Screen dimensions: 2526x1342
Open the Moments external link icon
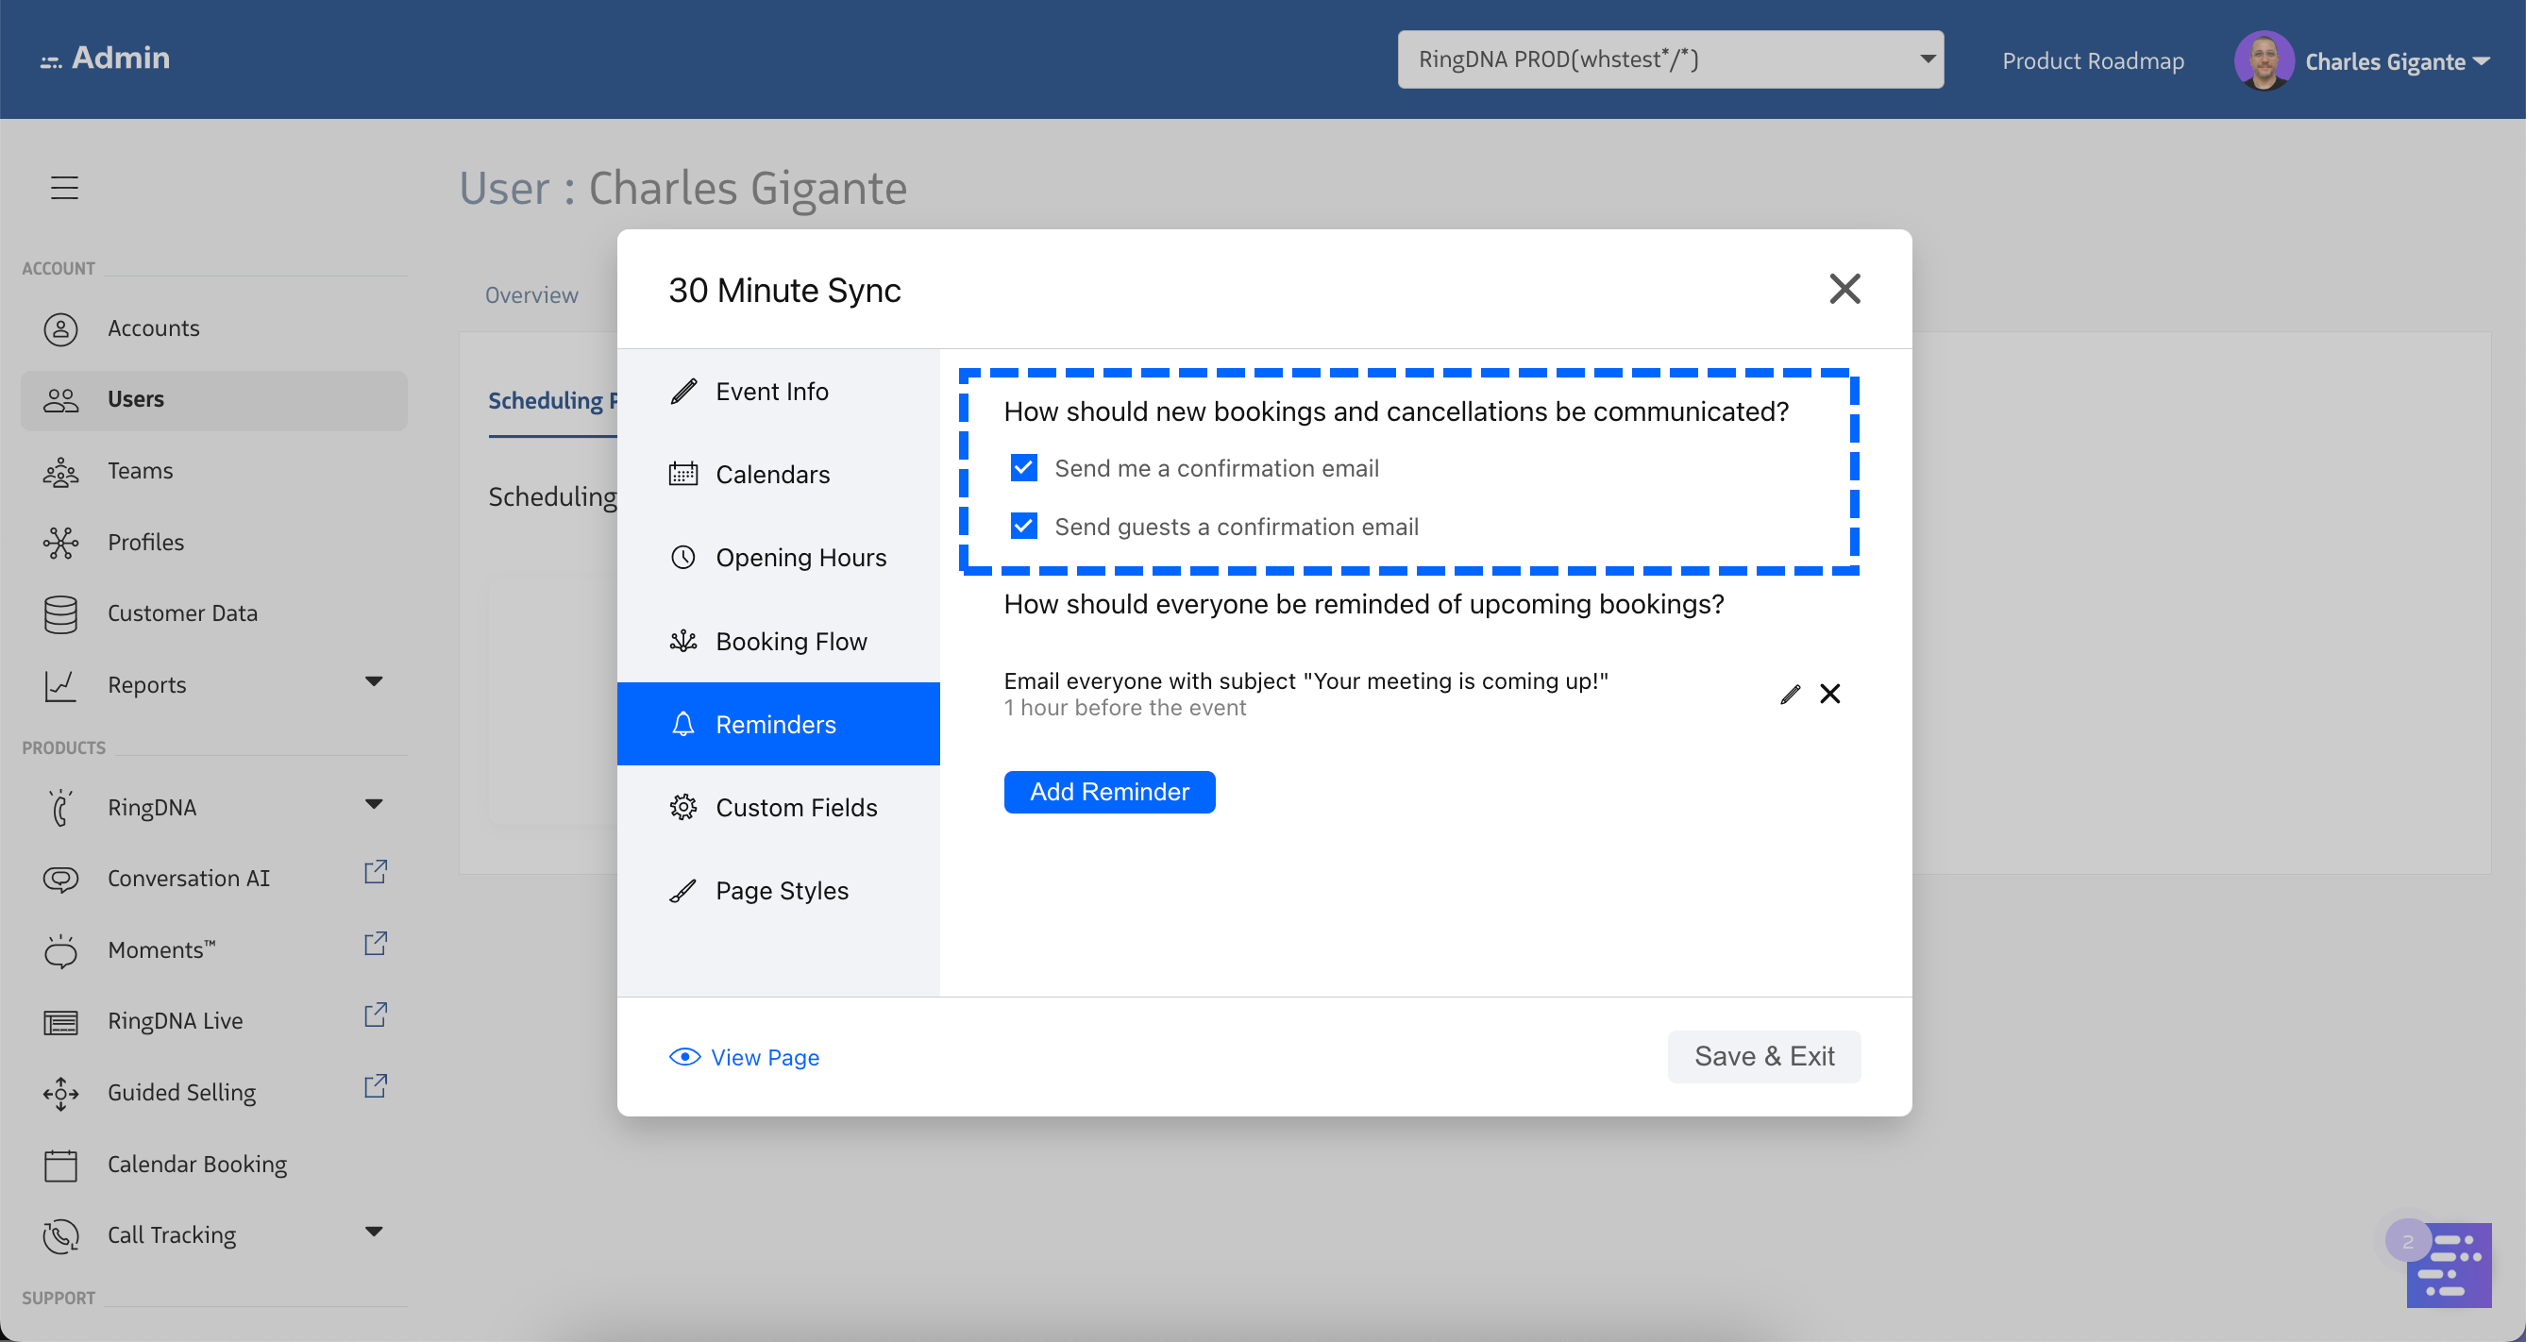(x=376, y=943)
